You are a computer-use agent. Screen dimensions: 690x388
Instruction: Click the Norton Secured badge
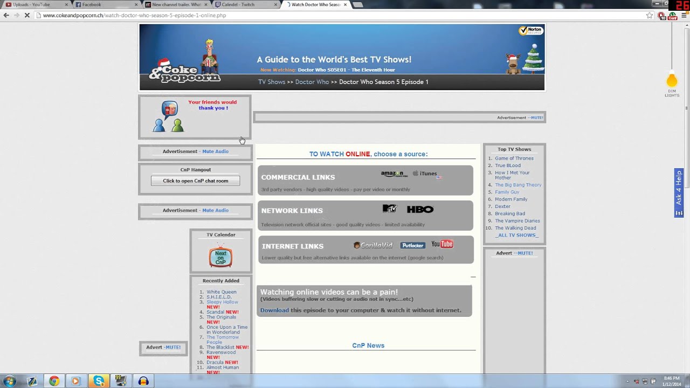tap(531, 30)
